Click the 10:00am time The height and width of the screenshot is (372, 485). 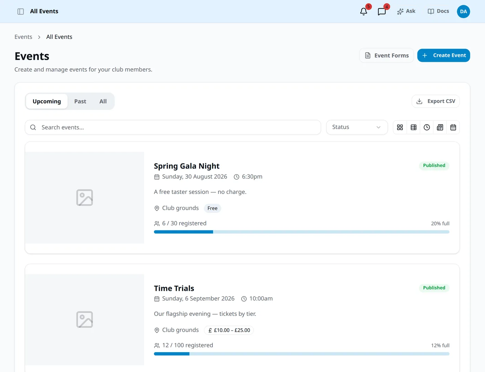[x=261, y=298]
